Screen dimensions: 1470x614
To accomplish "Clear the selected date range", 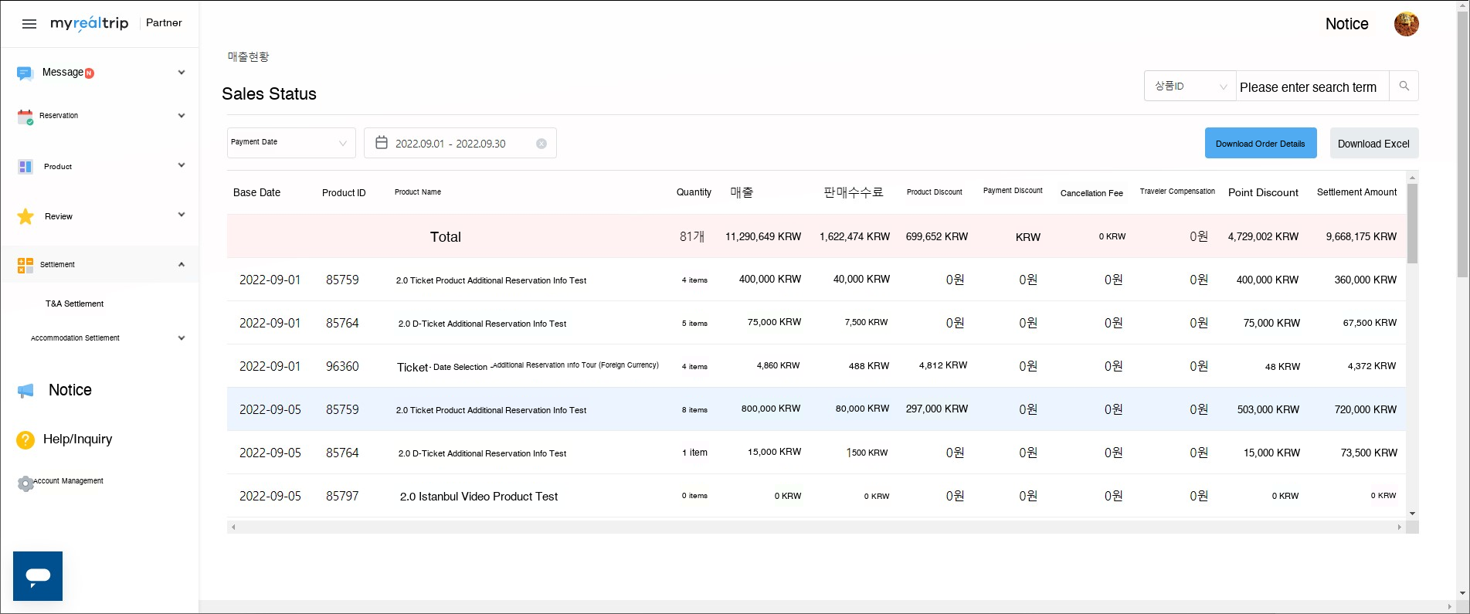I will point(541,144).
